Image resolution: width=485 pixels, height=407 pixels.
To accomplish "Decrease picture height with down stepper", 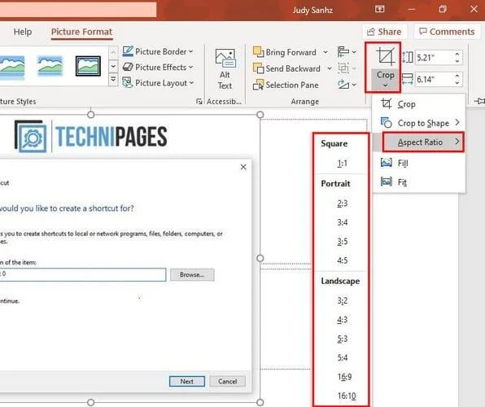I will click(x=457, y=61).
